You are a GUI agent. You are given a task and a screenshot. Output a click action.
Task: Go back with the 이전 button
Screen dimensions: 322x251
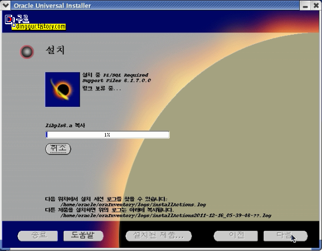(x=236, y=236)
